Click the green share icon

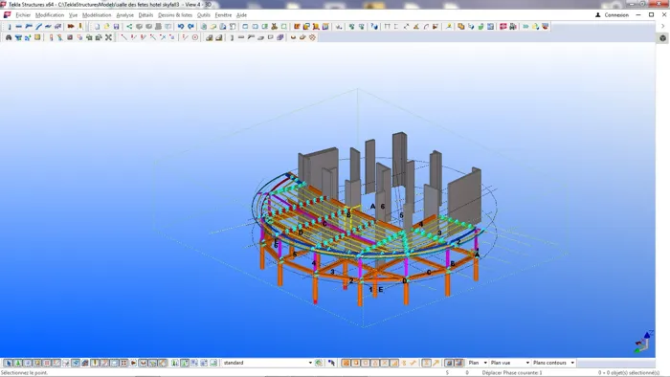pyautogui.click(x=129, y=27)
